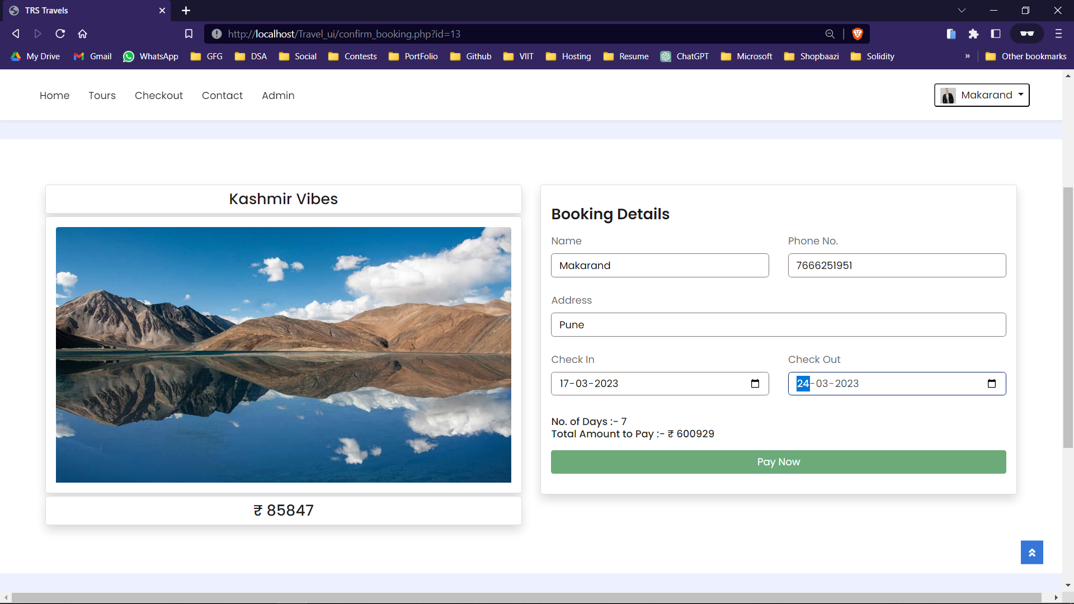1074x604 pixels.
Task: Click the browser home icon
Action: click(82, 34)
